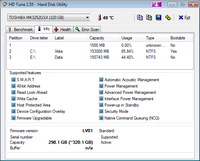Click the LV01 firmware version value

pos(87,130)
